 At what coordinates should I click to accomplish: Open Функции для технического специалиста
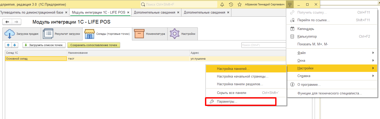pos(332,93)
